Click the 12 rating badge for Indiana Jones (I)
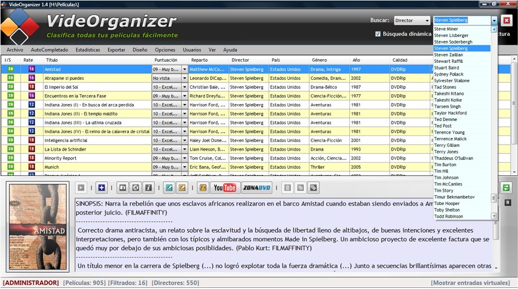The image size is (518, 289). coord(31,105)
